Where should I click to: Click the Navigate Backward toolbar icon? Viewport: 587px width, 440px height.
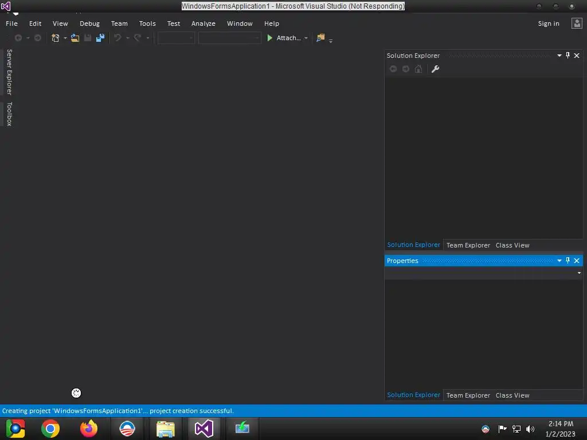coord(18,38)
